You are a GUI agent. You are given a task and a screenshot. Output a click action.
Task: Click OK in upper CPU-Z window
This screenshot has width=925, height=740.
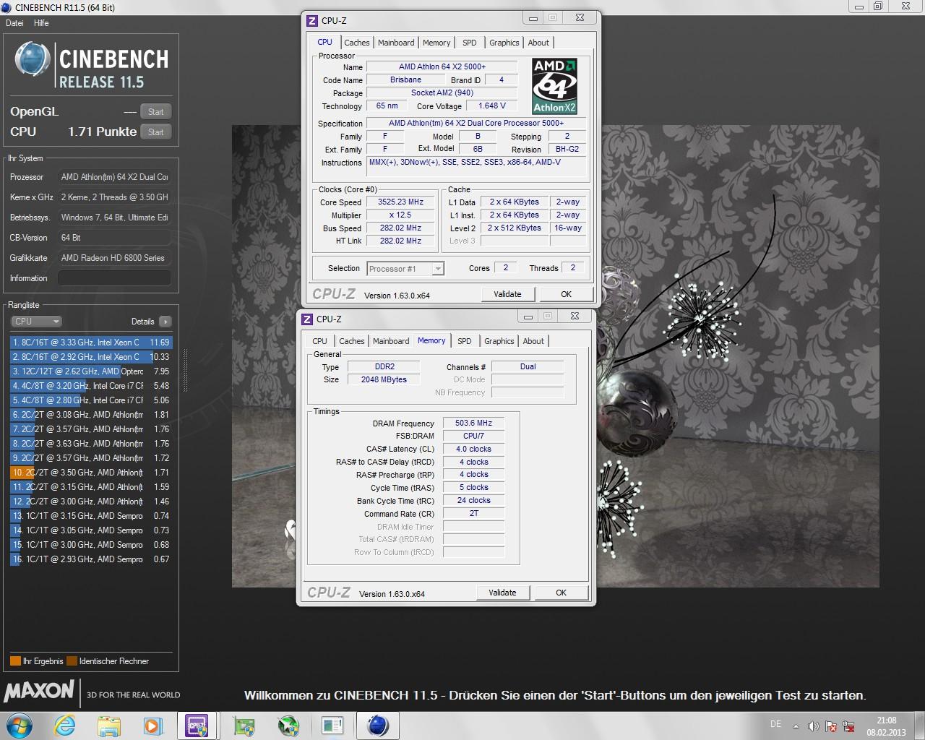click(566, 294)
